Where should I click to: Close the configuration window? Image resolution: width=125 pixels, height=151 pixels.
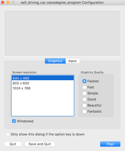(x=3, y=2)
